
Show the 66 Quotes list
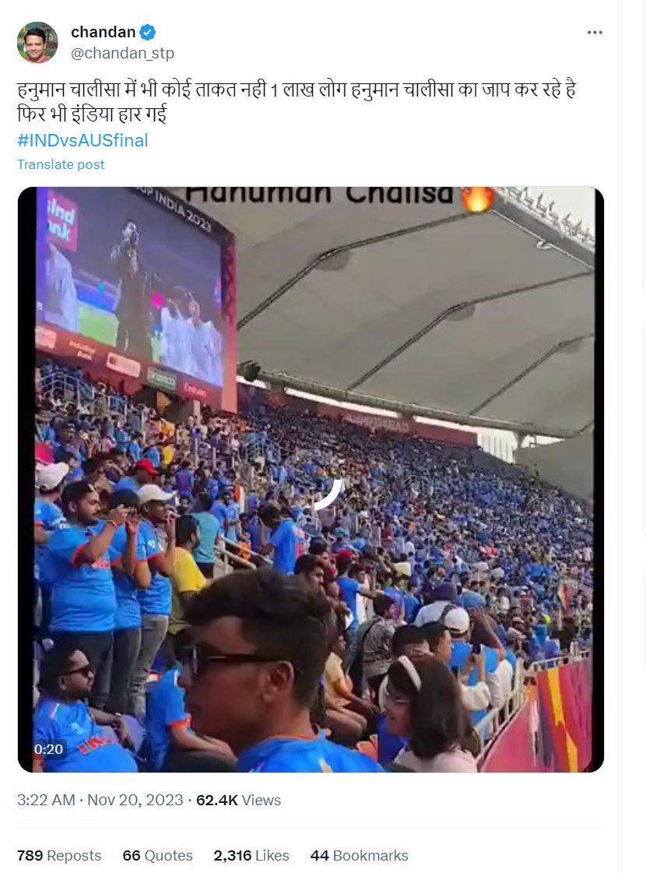coord(157,855)
